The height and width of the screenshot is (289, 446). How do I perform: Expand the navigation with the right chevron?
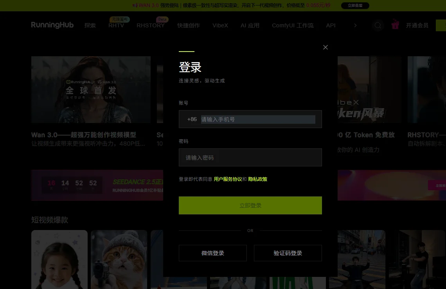pyautogui.click(x=355, y=25)
